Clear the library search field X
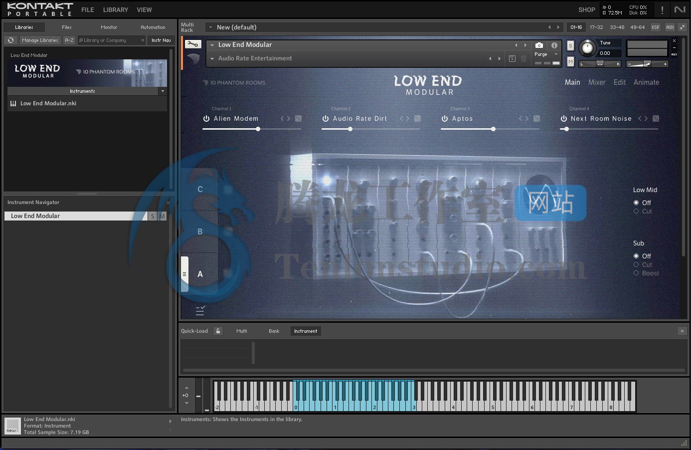 (143, 40)
